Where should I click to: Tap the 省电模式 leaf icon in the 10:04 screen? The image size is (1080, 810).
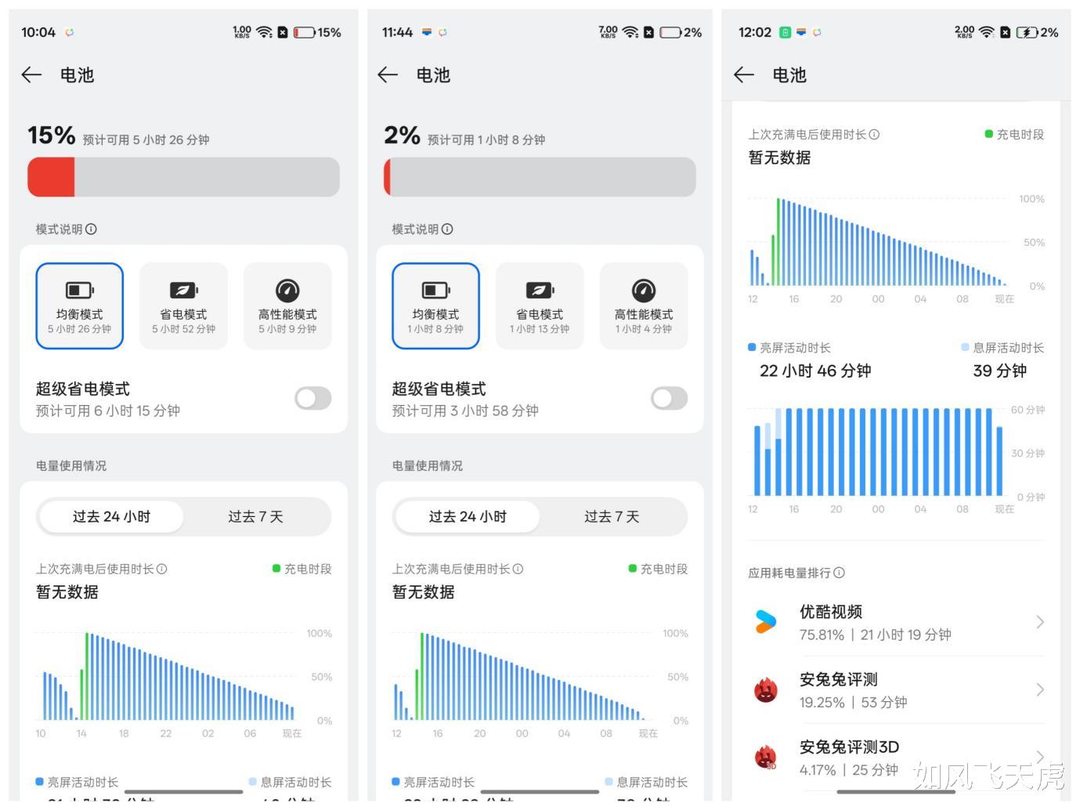point(184,291)
